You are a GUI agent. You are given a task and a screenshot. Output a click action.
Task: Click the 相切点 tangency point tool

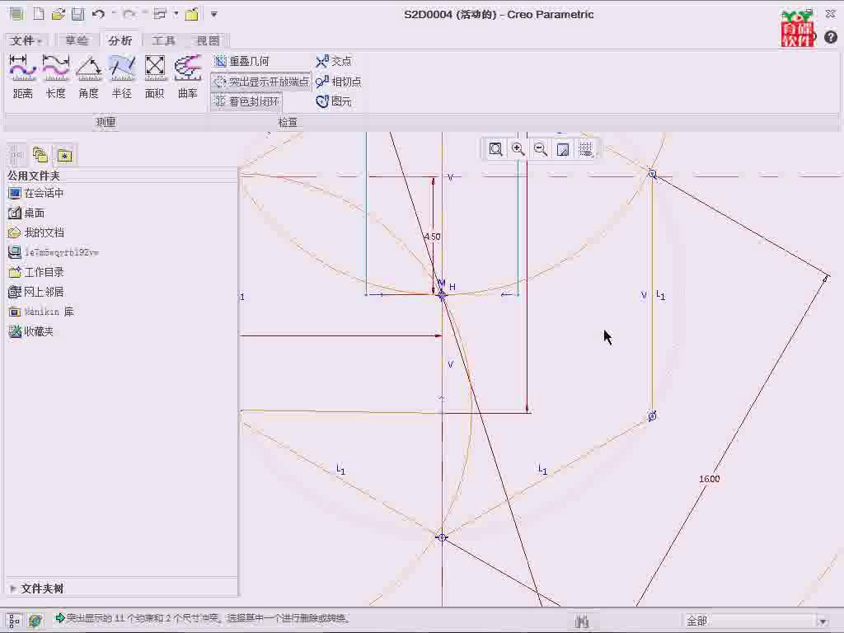339,82
